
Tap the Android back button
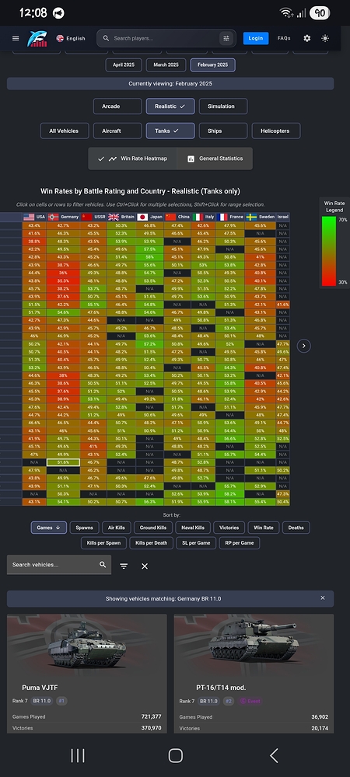point(274,755)
